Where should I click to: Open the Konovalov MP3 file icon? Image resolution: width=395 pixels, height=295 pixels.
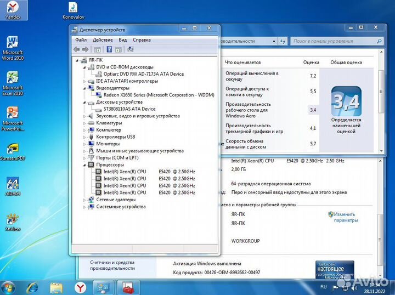click(x=74, y=10)
